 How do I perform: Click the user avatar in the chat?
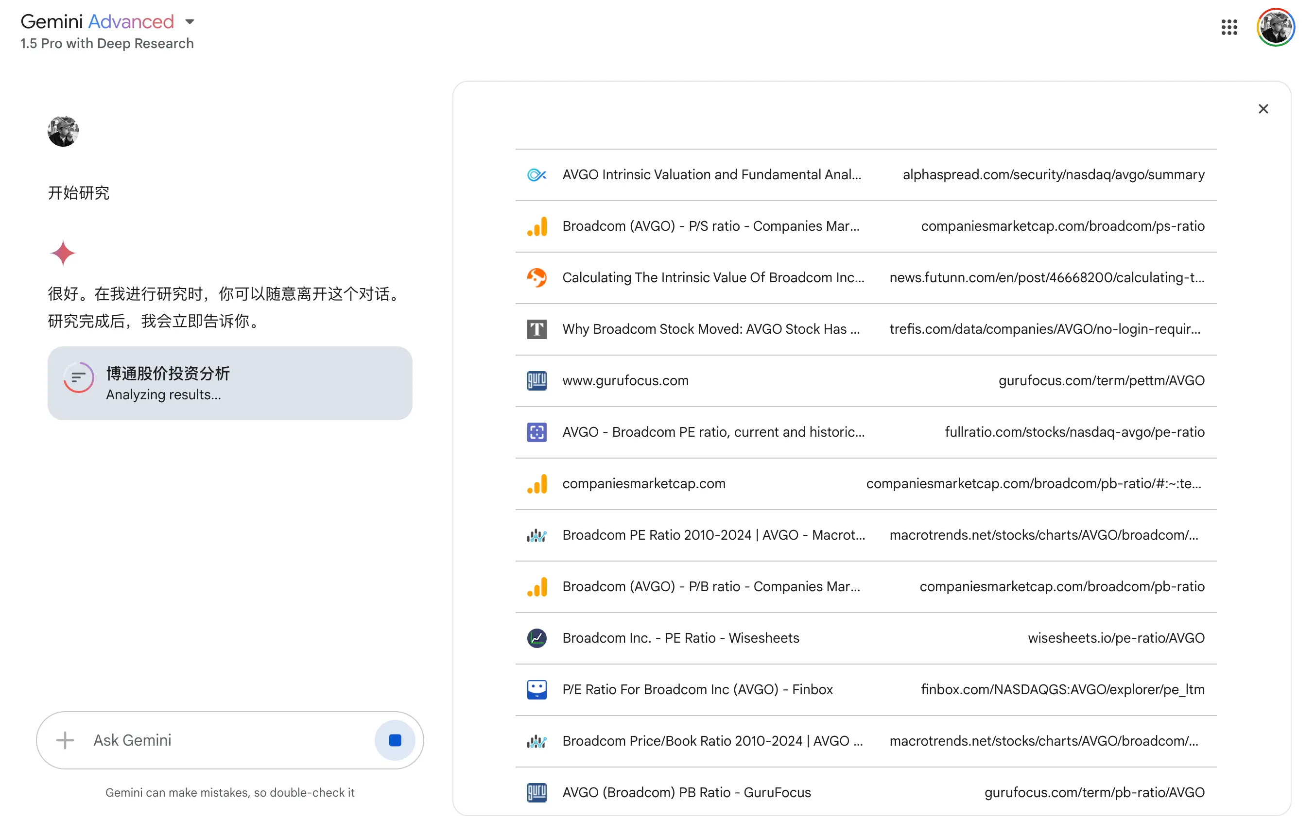(63, 131)
